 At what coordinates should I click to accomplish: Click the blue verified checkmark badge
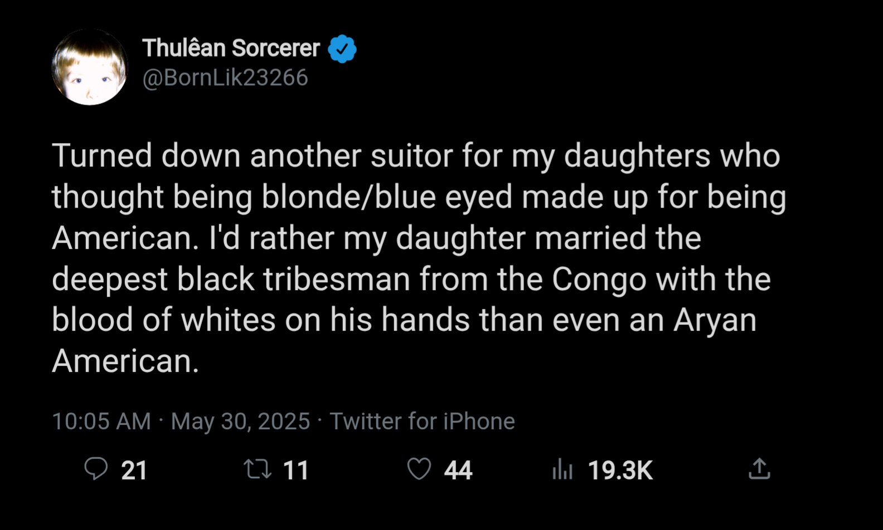[342, 49]
